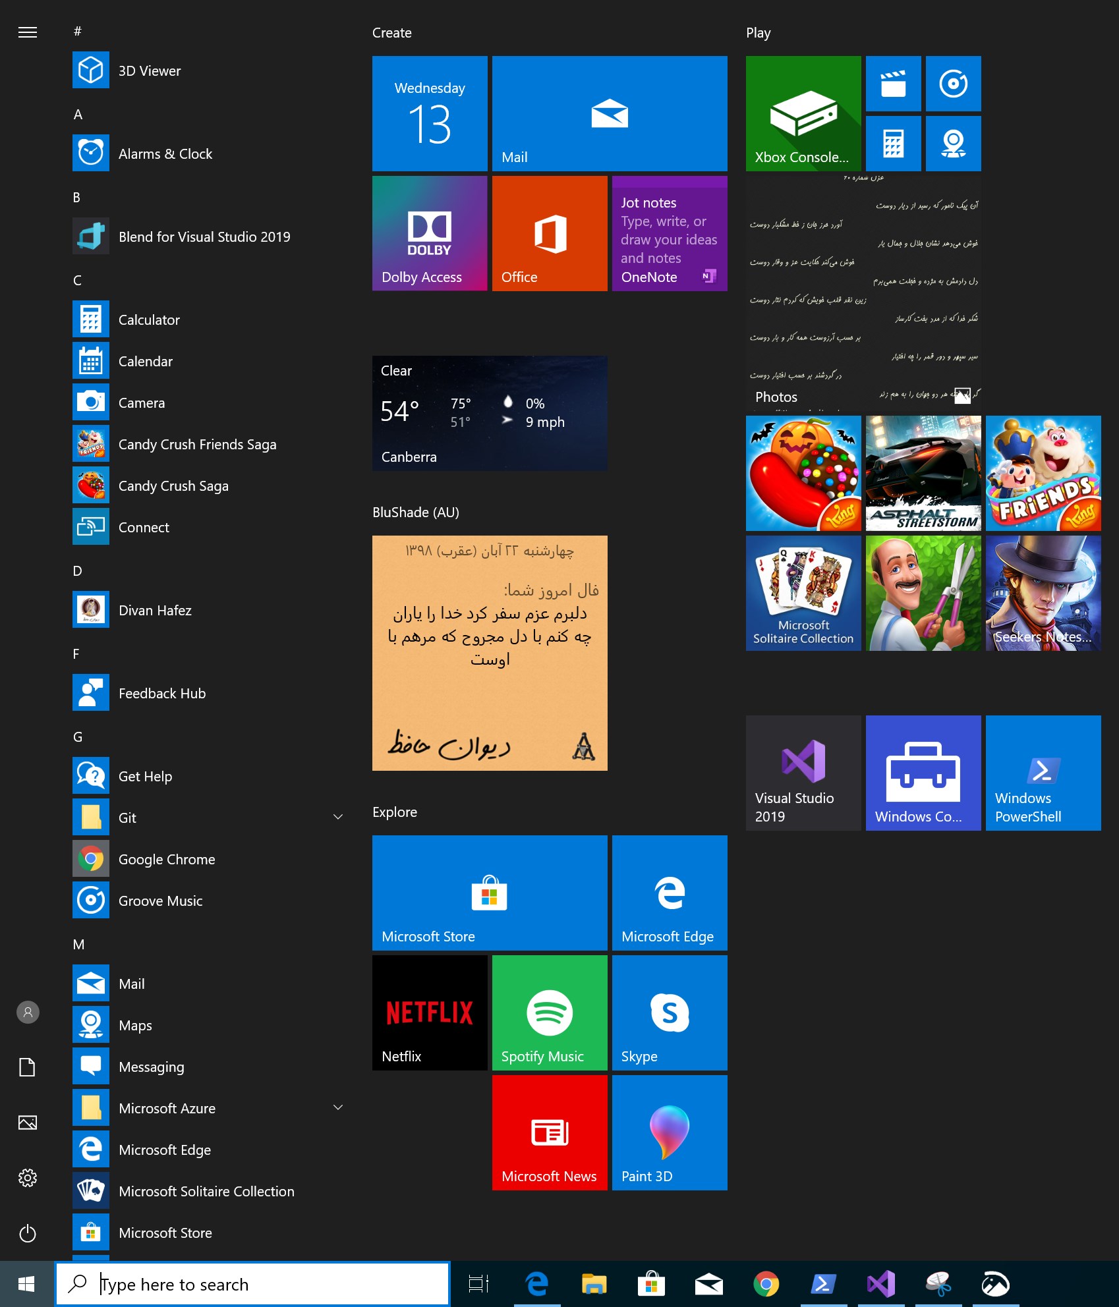The width and height of the screenshot is (1119, 1307).
Task: Open the Mail tile in Create group
Action: click(610, 113)
